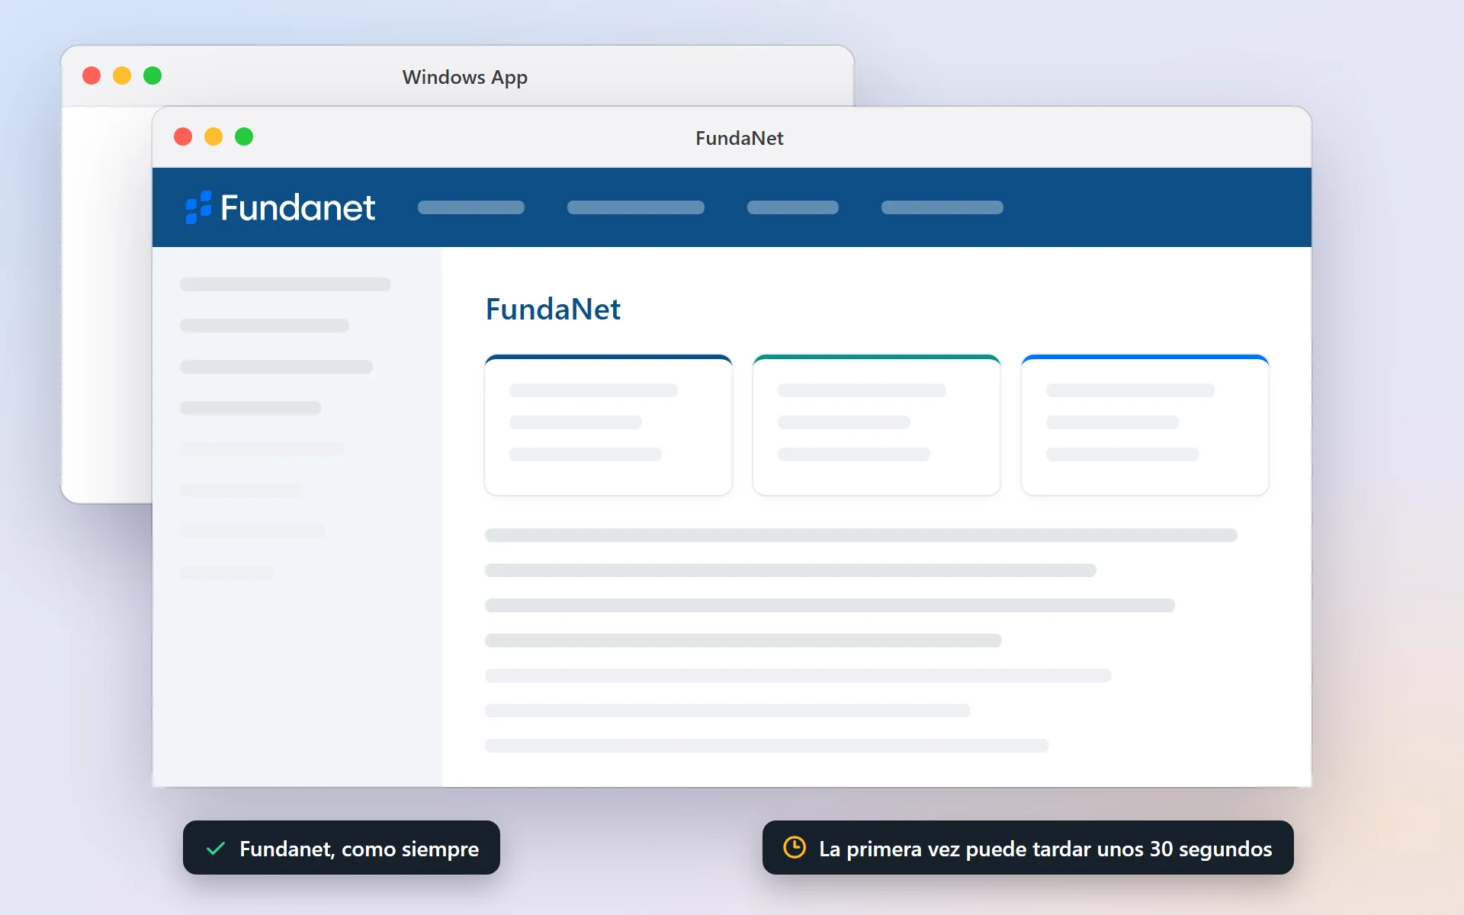Close the Windows App window
The width and height of the screenshot is (1464, 915).
click(x=91, y=75)
